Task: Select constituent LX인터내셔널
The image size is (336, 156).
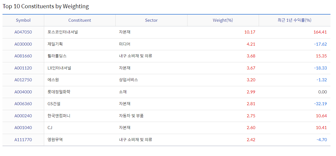Action: pyautogui.click(x=59, y=68)
